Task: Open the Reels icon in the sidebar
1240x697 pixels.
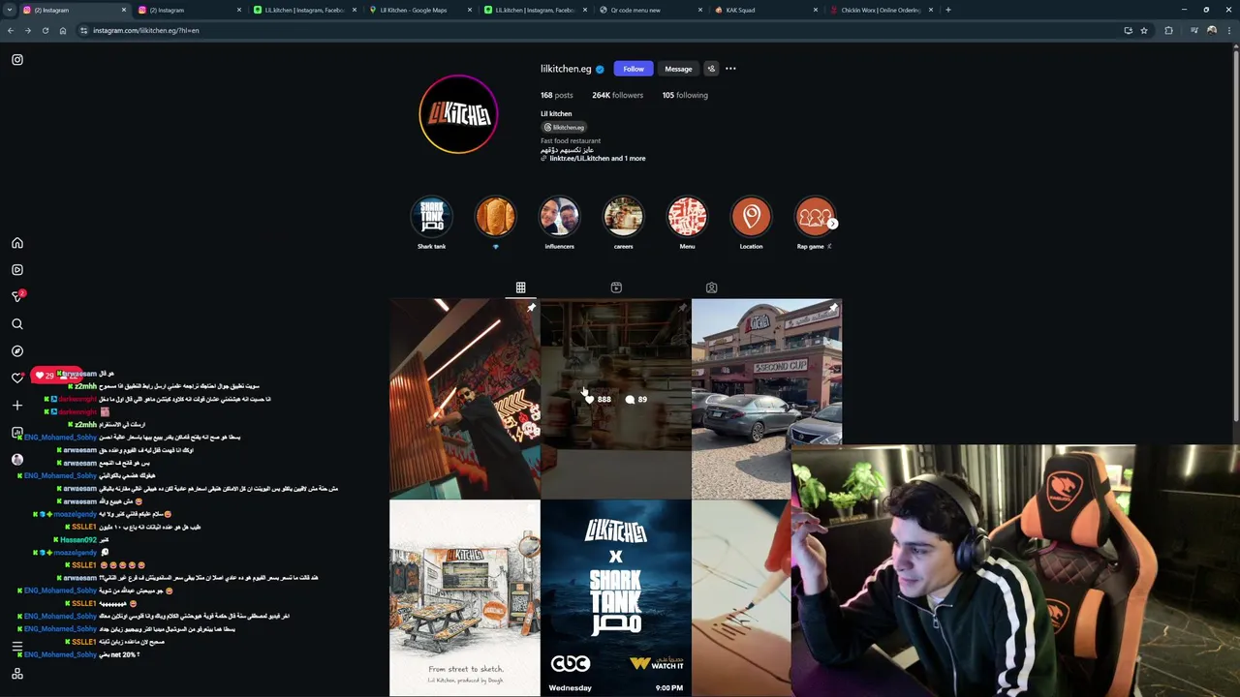Action: [x=17, y=270]
